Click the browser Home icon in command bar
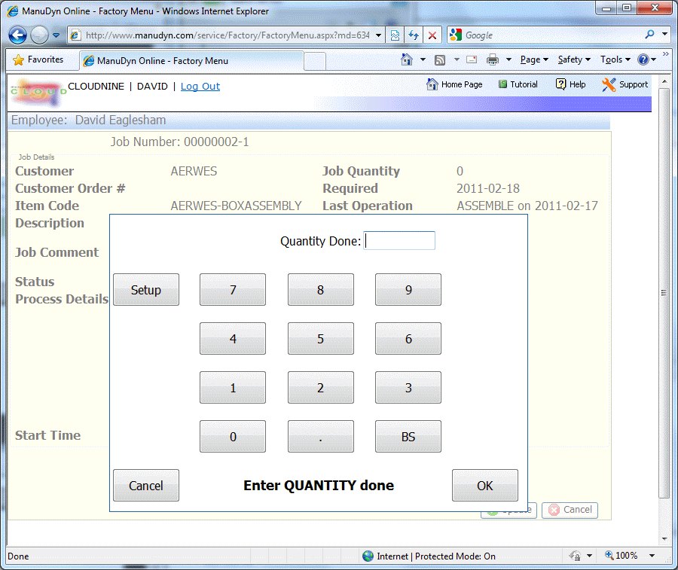 tap(407, 60)
